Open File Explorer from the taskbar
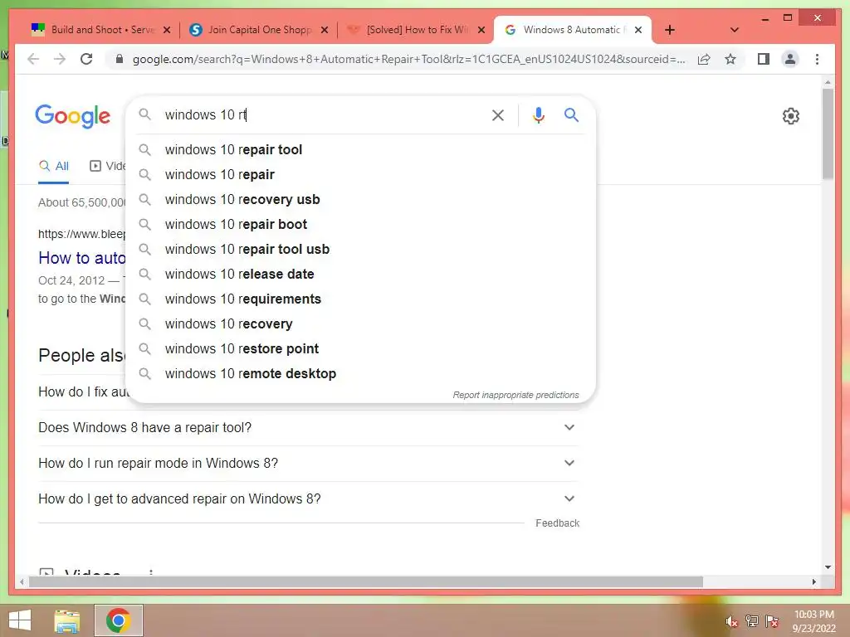This screenshot has width=850, height=637. pos(67,620)
